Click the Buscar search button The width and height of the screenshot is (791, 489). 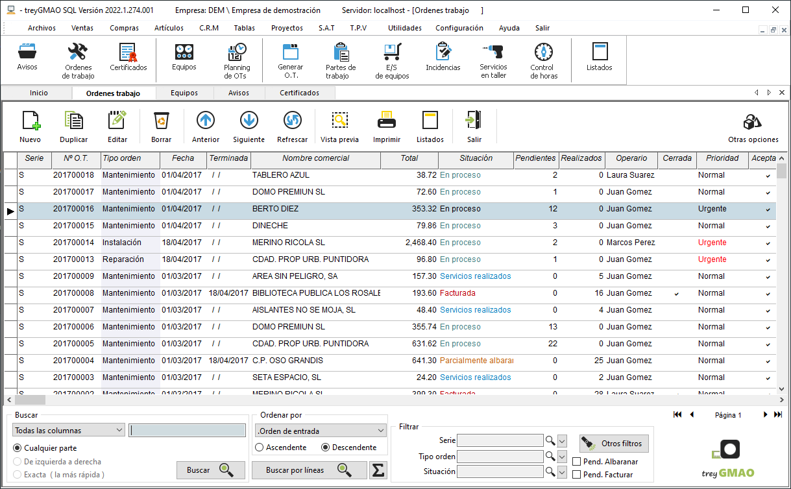pyautogui.click(x=211, y=470)
